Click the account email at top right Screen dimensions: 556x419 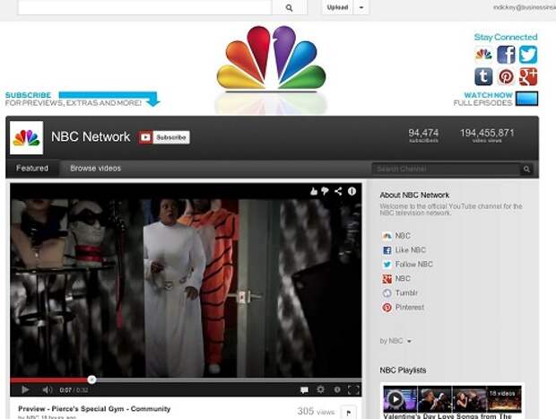[x=525, y=7]
